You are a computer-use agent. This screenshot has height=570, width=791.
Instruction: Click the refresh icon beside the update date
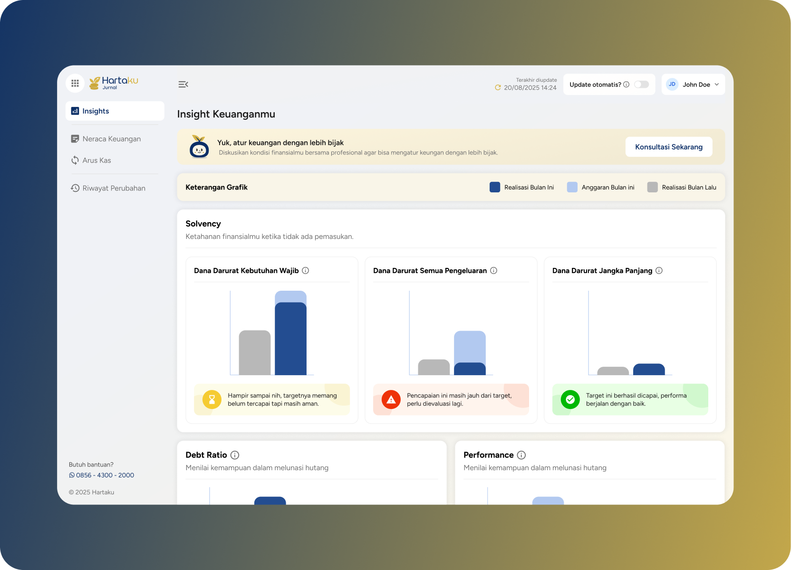pyautogui.click(x=498, y=88)
